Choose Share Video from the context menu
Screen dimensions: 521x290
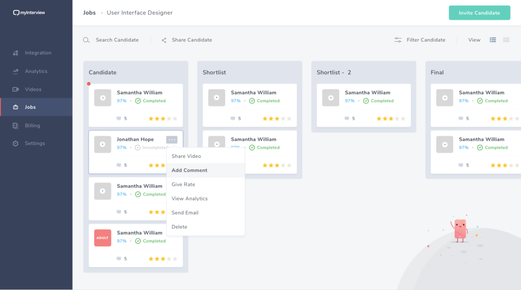[186, 156]
